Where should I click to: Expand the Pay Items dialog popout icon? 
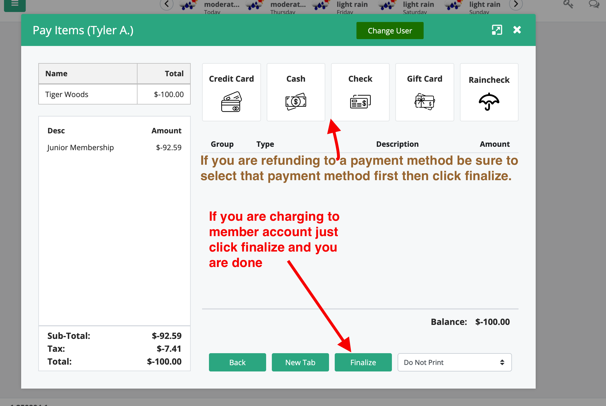coord(497,30)
